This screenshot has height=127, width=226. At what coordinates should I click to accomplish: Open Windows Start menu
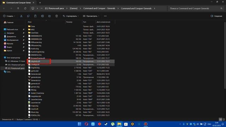[79, 124]
